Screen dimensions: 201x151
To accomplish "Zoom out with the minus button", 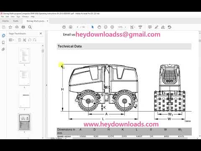I will (106, 27).
